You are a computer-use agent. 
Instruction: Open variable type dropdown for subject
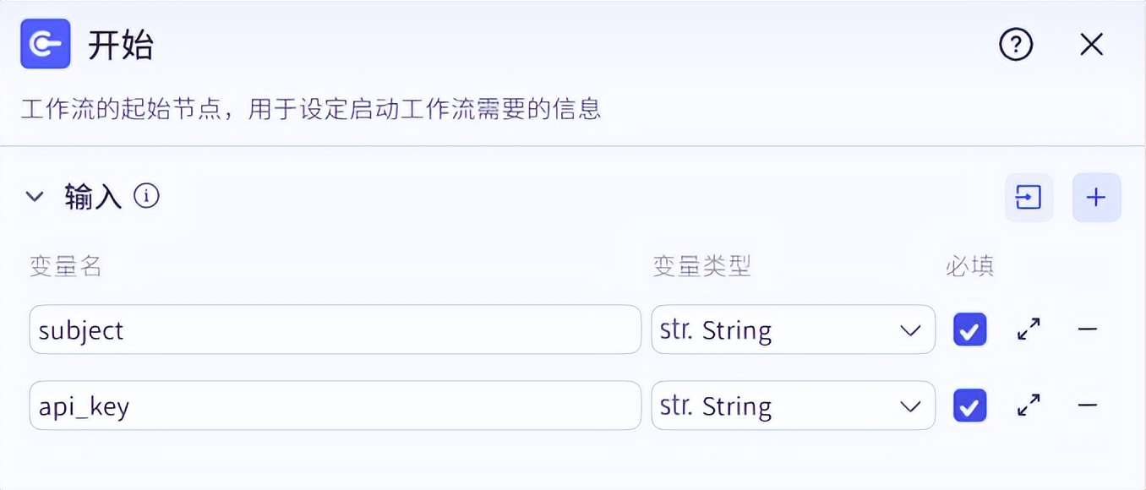793,329
